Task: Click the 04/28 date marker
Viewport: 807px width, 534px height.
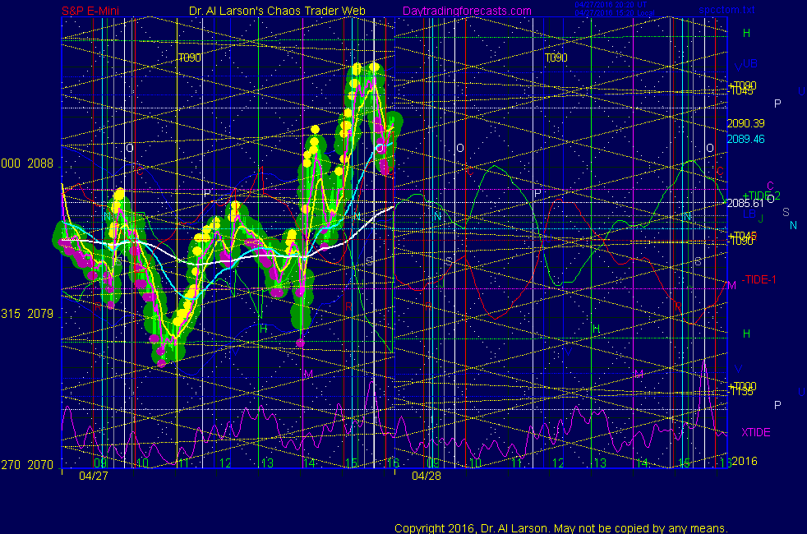Action: (x=427, y=476)
